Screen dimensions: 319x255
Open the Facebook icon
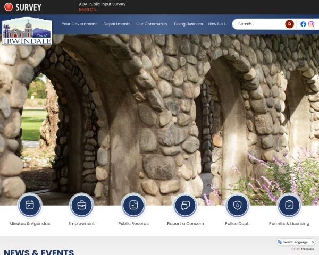[303, 24]
